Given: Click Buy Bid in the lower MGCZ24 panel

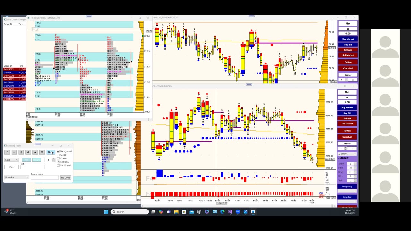Looking at the screenshot, I should click(347, 113).
